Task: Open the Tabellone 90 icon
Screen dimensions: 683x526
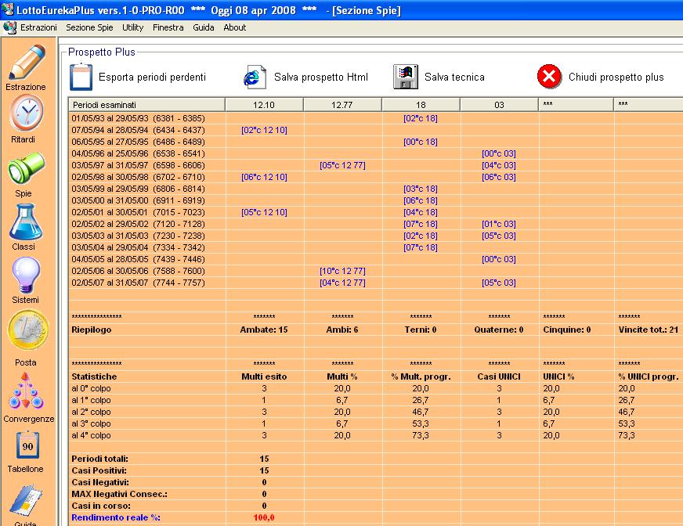Action: (x=27, y=445)
